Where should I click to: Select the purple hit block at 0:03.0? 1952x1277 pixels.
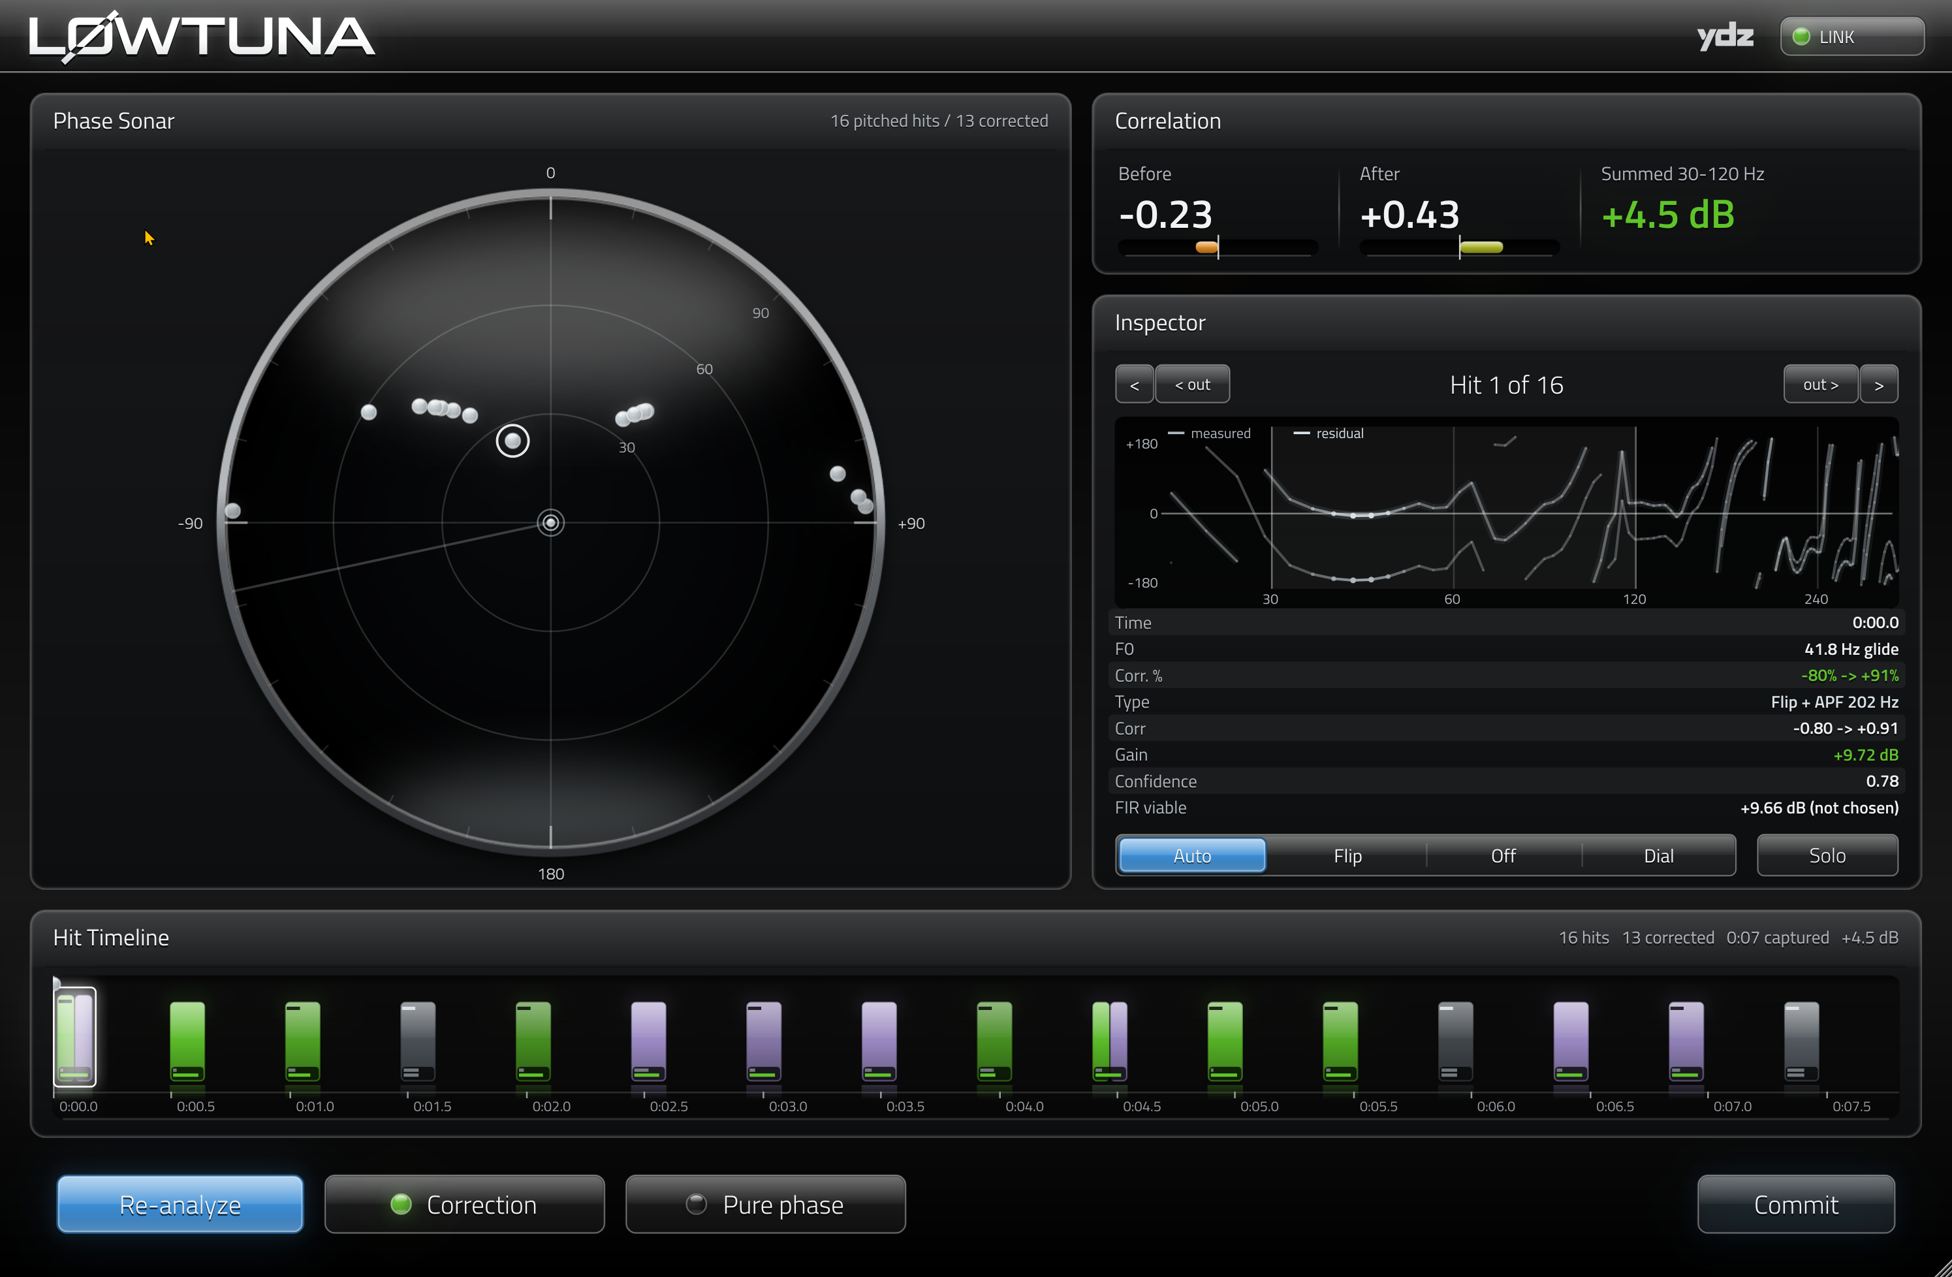(x=764, y=1041)
